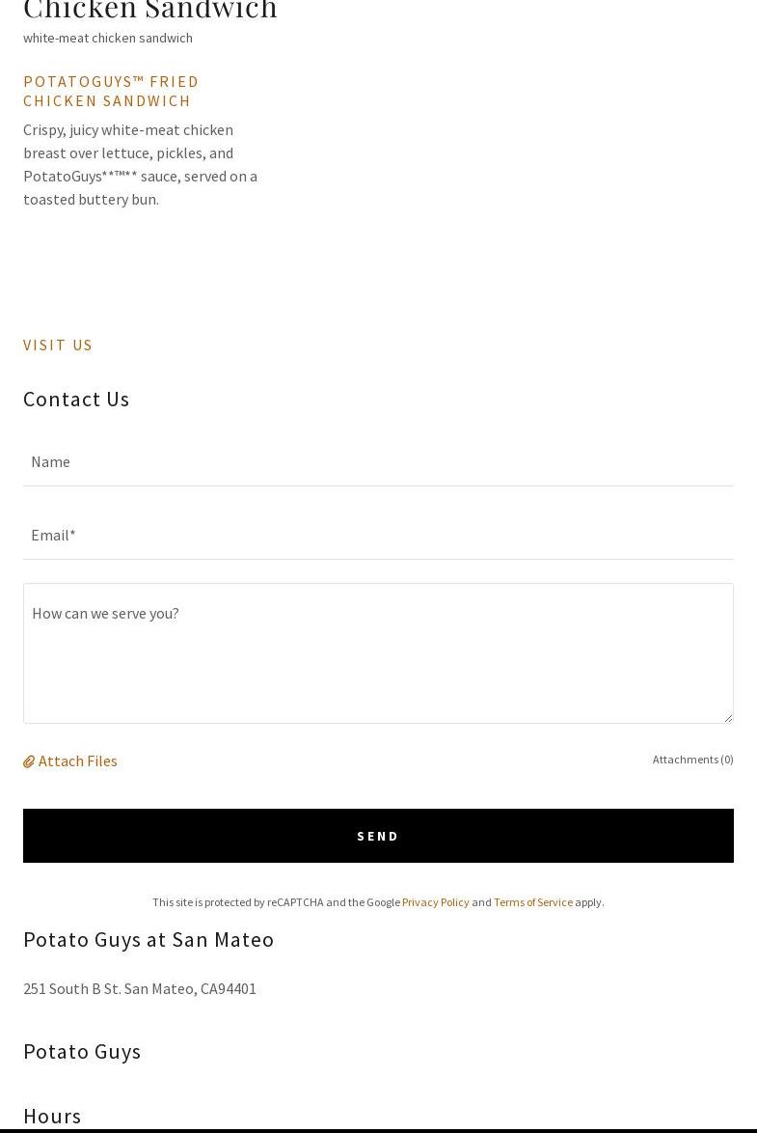757x1133 pixels.
Task: Click the Hours heading
Action: pos(52,1116)
